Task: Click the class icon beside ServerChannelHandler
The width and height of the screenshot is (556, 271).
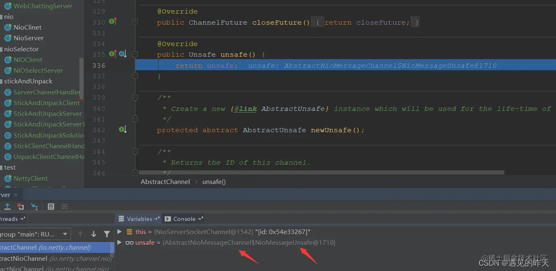Action: [8, 92]
